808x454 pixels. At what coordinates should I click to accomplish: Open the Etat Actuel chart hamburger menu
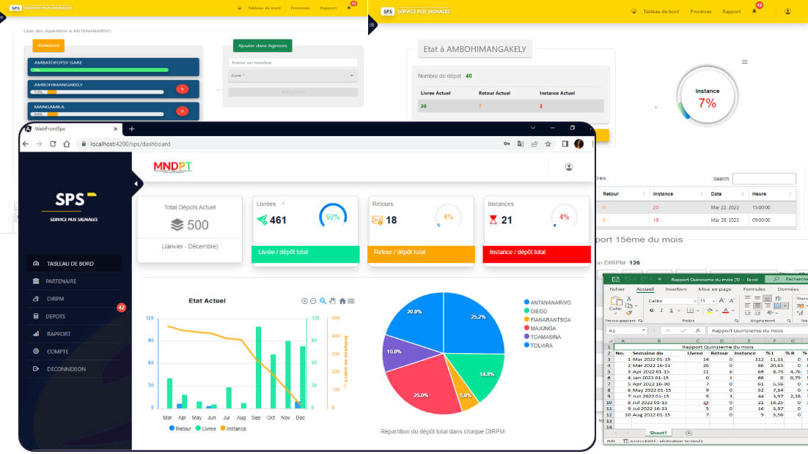coord(352,301)
